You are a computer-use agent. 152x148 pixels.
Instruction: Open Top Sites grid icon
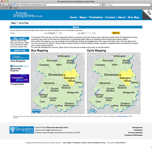click(11, 8)
